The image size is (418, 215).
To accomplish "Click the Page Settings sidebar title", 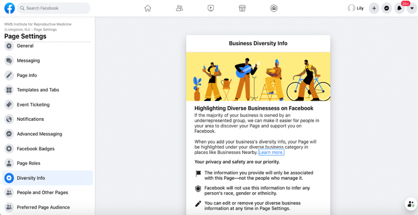I will pyautogui.click(x=25, y=36).
